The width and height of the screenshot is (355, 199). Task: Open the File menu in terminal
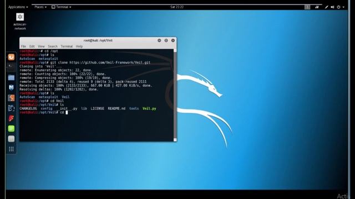(23, 46)
